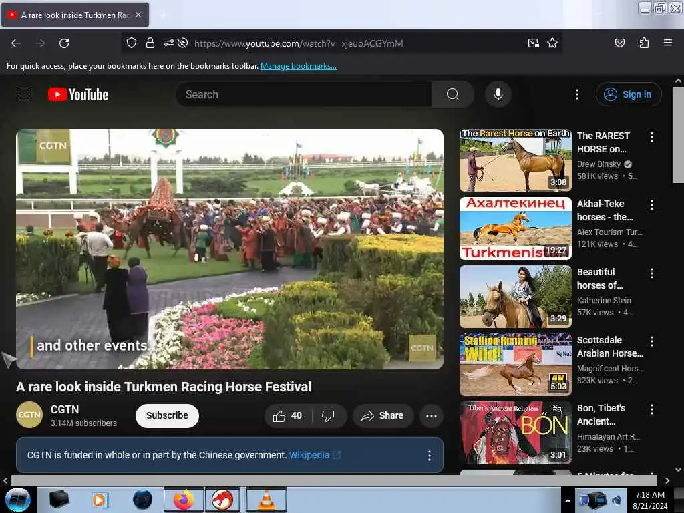Click the browser forward arrow
This screenshot has height=513, width=684.
tap(40, 43)
